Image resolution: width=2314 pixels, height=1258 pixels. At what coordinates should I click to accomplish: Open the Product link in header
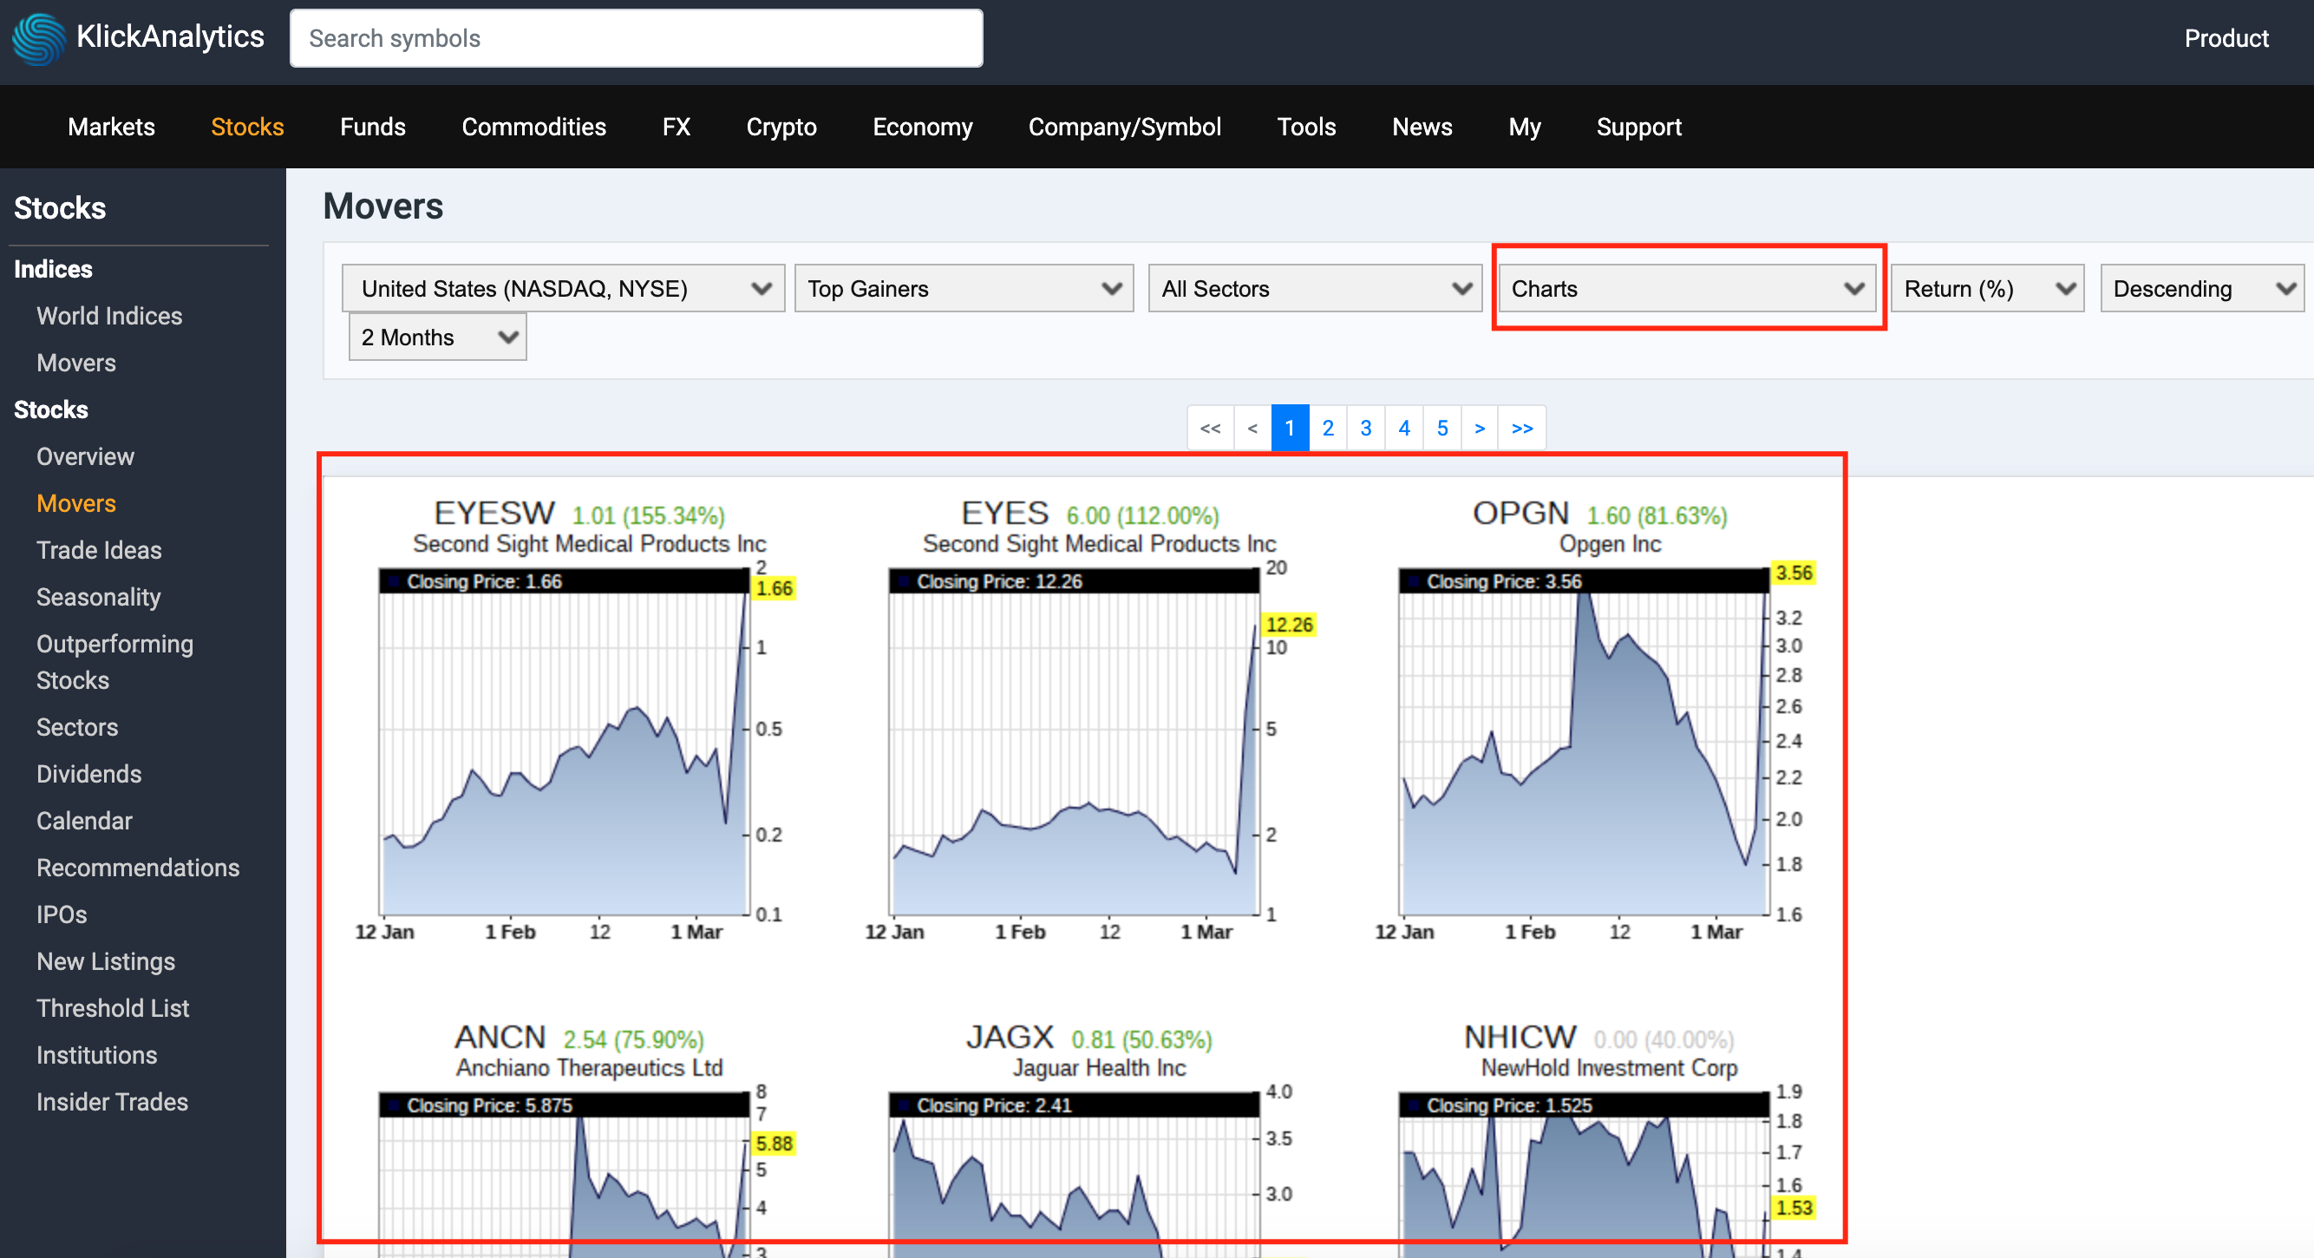point(2226,39)
